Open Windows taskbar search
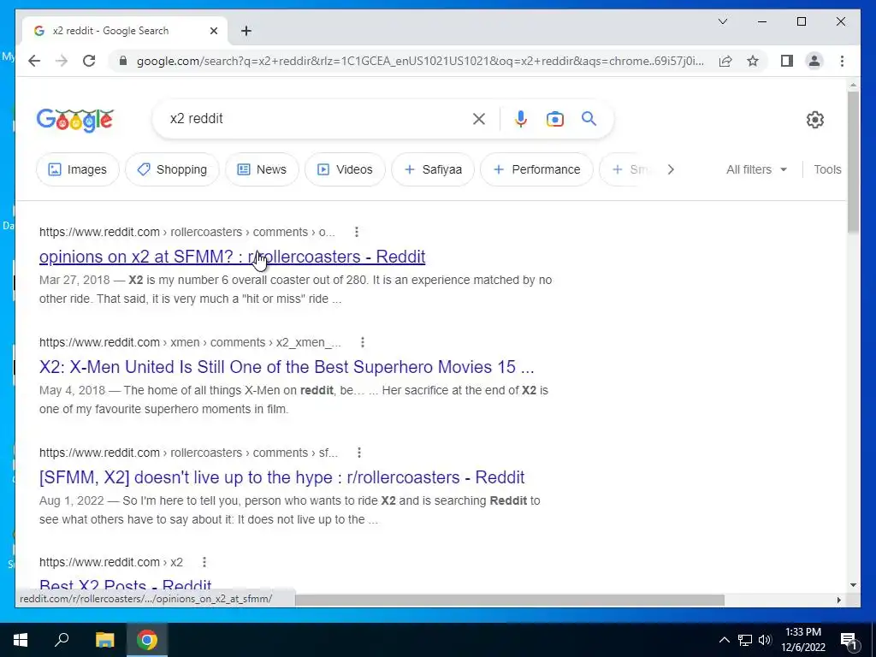Viewport: 876px width, 657px height. (62, 640)
